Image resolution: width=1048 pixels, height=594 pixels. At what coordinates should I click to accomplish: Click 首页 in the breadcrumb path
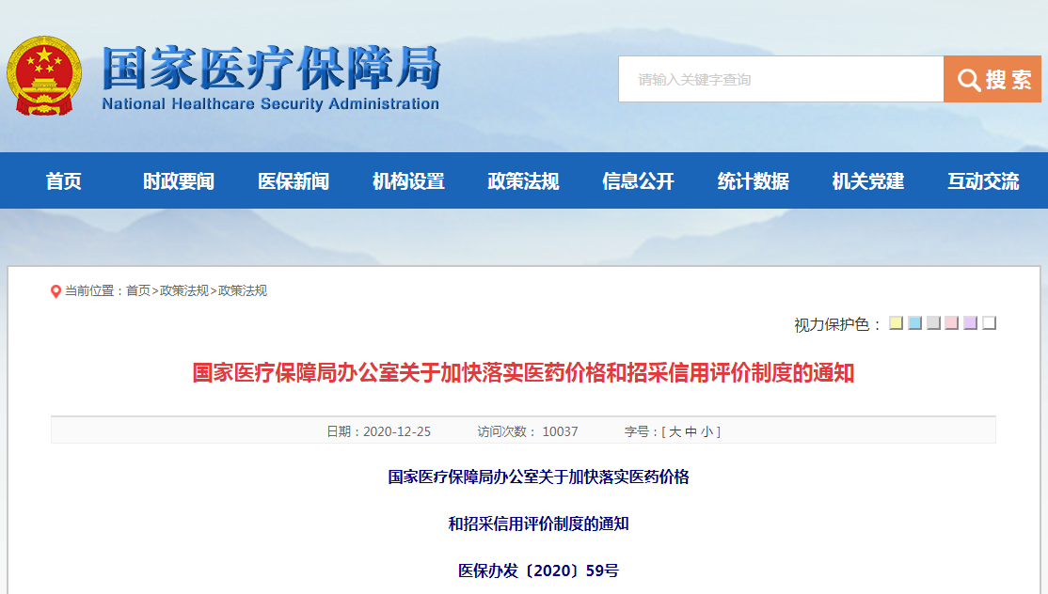point(138,291)
